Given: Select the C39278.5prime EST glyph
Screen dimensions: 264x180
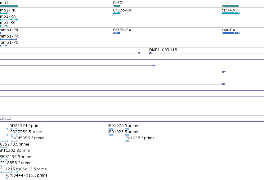Looking at the screenshot, I should coord(3,147).
